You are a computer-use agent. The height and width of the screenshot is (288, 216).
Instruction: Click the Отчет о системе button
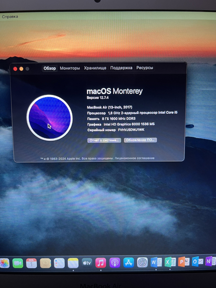(104, 140)
